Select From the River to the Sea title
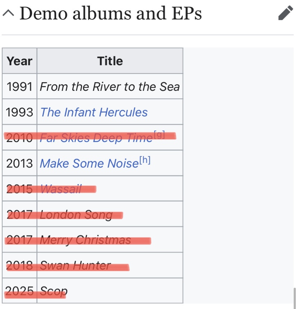The image size is (298, 309). coord(109,87)
